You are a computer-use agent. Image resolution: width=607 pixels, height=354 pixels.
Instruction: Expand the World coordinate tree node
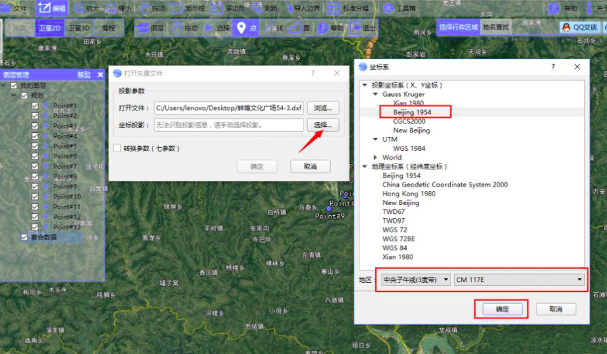pyautogui.click(x=375, y=157)
